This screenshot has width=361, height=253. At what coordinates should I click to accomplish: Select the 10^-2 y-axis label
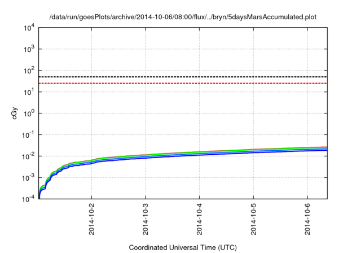tap(28, 156)
